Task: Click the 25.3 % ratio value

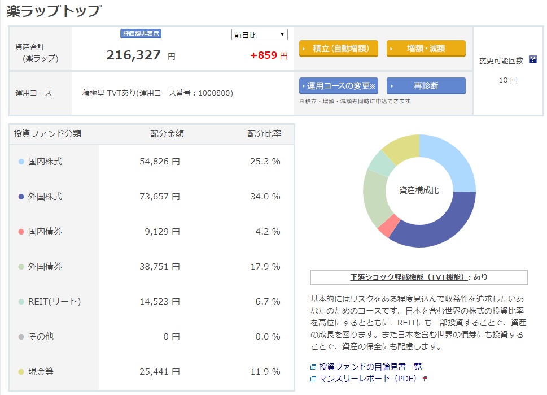Action: coord(265,162)
